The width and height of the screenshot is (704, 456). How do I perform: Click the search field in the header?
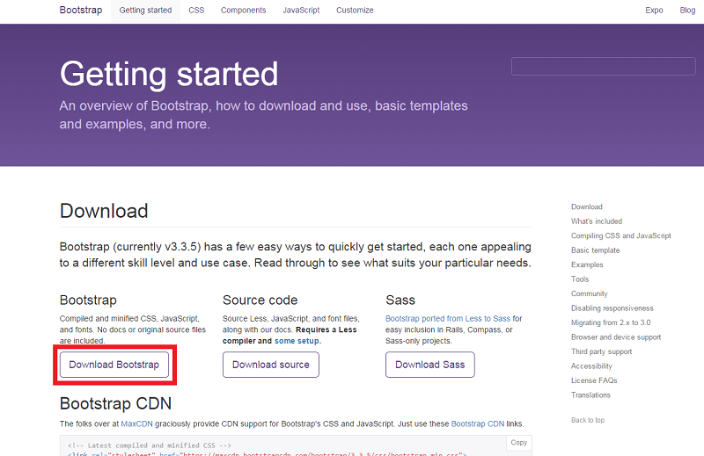tap(602, 67)
